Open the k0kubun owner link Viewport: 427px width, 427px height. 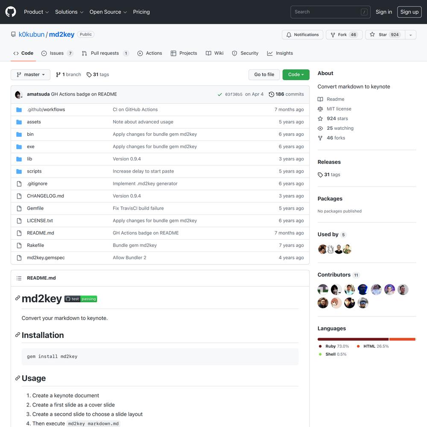click(x=31, y=35)
